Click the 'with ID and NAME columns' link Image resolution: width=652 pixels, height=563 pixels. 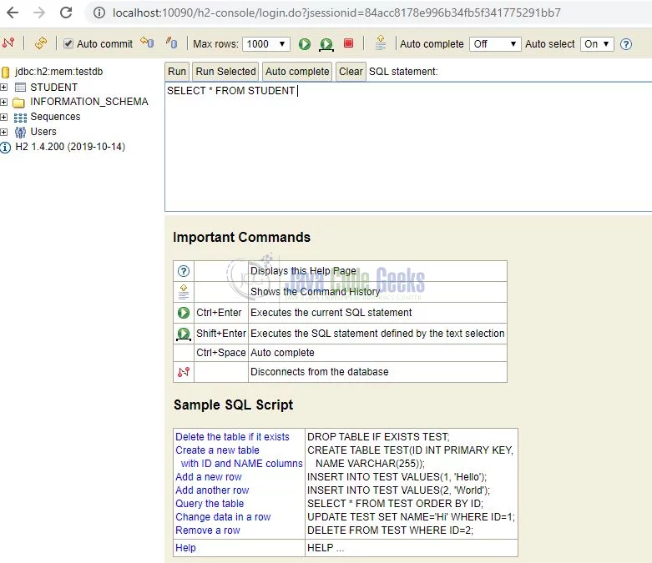click(241, 463)
